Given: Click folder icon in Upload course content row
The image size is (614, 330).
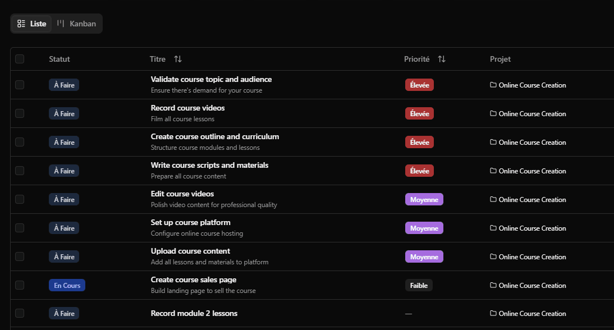Looking at the screenshot, I should [493, 257].
